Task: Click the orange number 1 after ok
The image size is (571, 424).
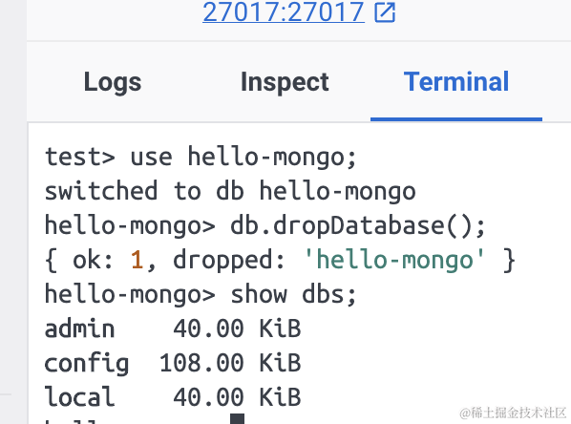Action: [x=137, y=260]
